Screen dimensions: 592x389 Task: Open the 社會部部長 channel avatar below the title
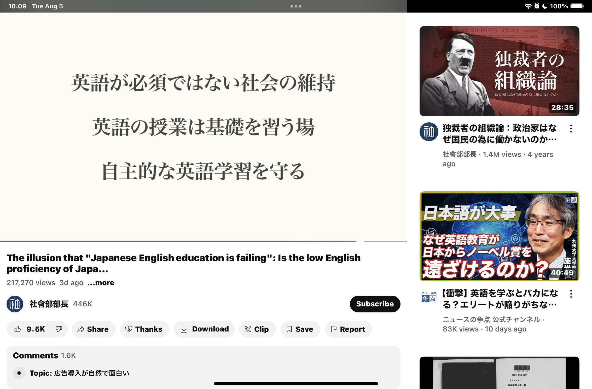(x=15, y=304)
